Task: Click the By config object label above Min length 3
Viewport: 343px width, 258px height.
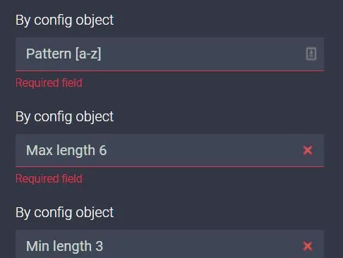Action: click(x=65, y=213)
